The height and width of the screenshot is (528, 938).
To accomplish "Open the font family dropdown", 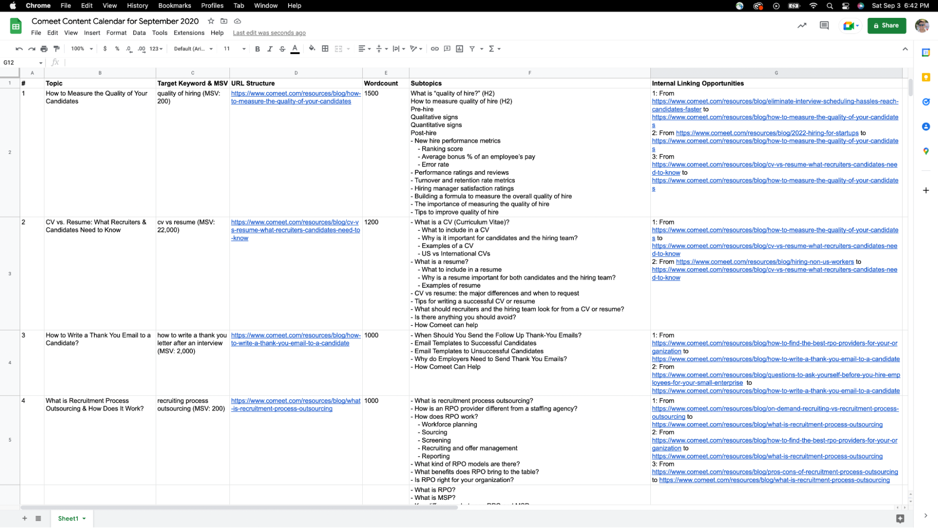I will click(193, 49).
